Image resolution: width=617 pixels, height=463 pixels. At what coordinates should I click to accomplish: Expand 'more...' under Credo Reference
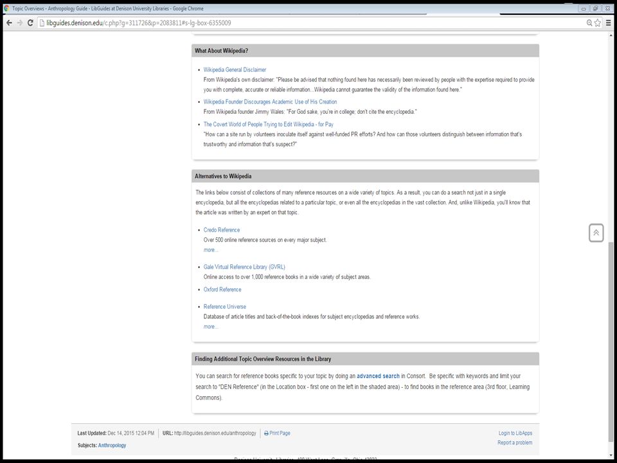pos(211,250)
